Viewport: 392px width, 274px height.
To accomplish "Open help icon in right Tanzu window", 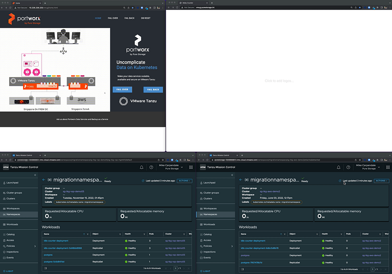I will (x=348, y=167).
